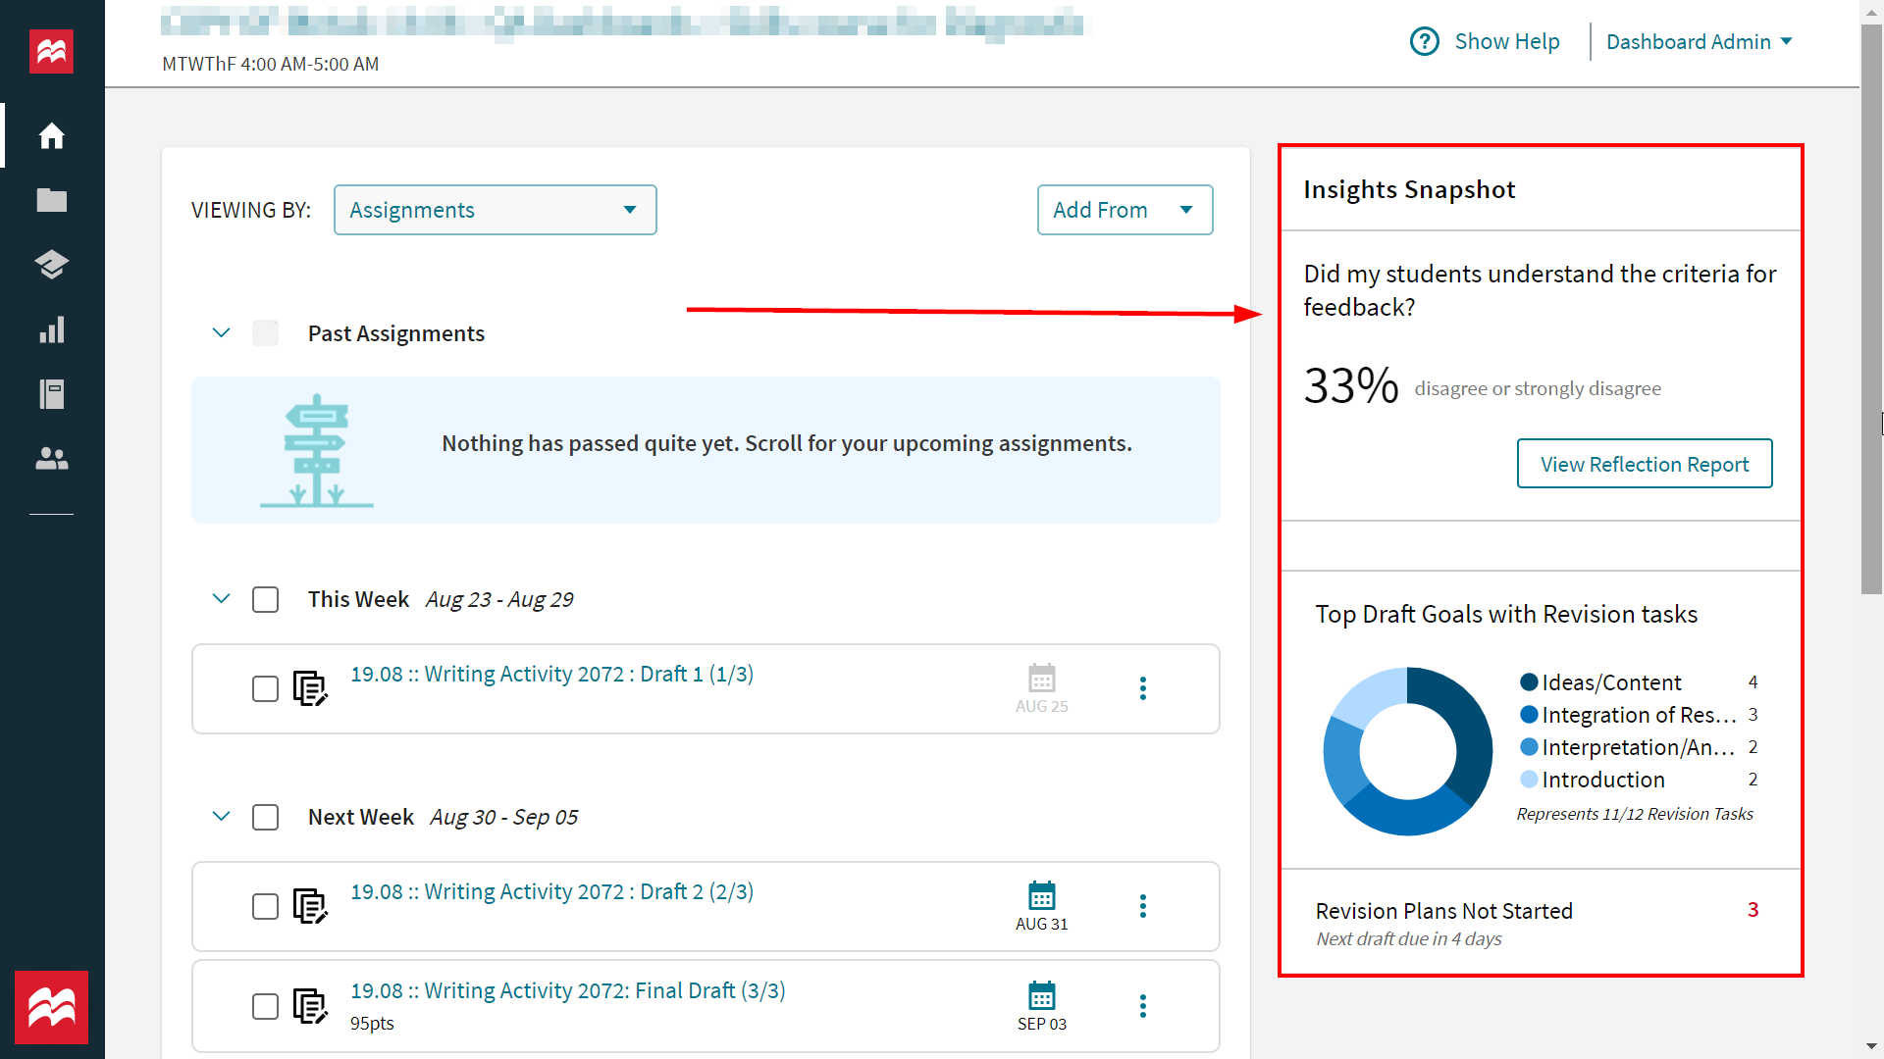Open the gradebook notebook icon in sidebar
This screenshot has width=1884, height=1059.
[x=51, y=394]
